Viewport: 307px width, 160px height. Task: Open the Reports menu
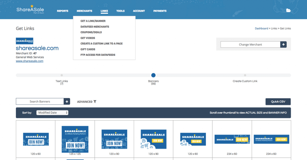pyautogui.click(x=63, y=11)
